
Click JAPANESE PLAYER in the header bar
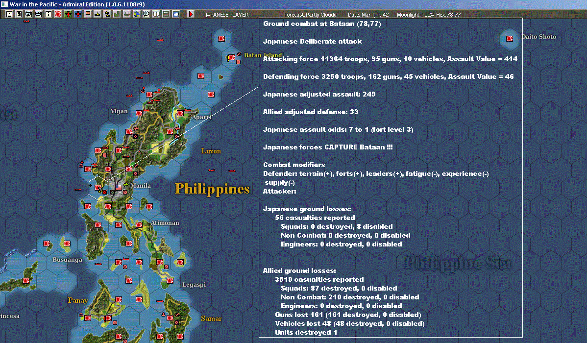point(227,15)
